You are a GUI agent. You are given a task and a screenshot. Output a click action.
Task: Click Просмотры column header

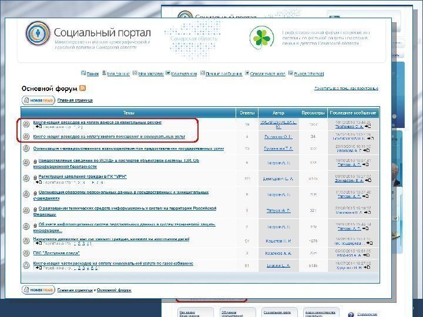click(313, 113)
